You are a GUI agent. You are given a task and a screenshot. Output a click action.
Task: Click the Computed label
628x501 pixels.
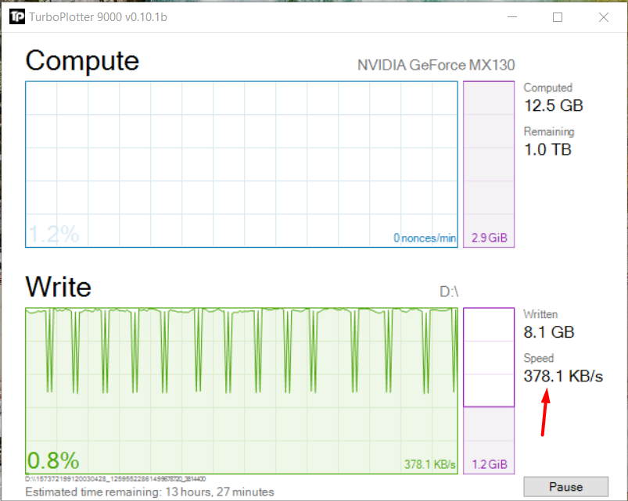tap(548, 88)
